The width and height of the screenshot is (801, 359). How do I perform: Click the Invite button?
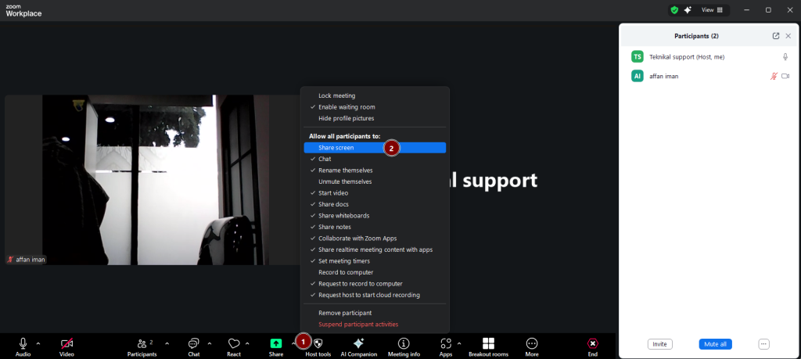point(659,344)
